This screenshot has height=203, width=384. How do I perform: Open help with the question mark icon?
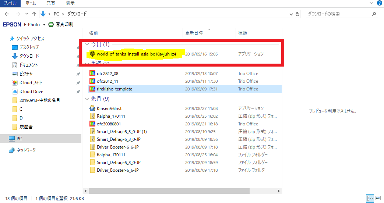(379, 3)
